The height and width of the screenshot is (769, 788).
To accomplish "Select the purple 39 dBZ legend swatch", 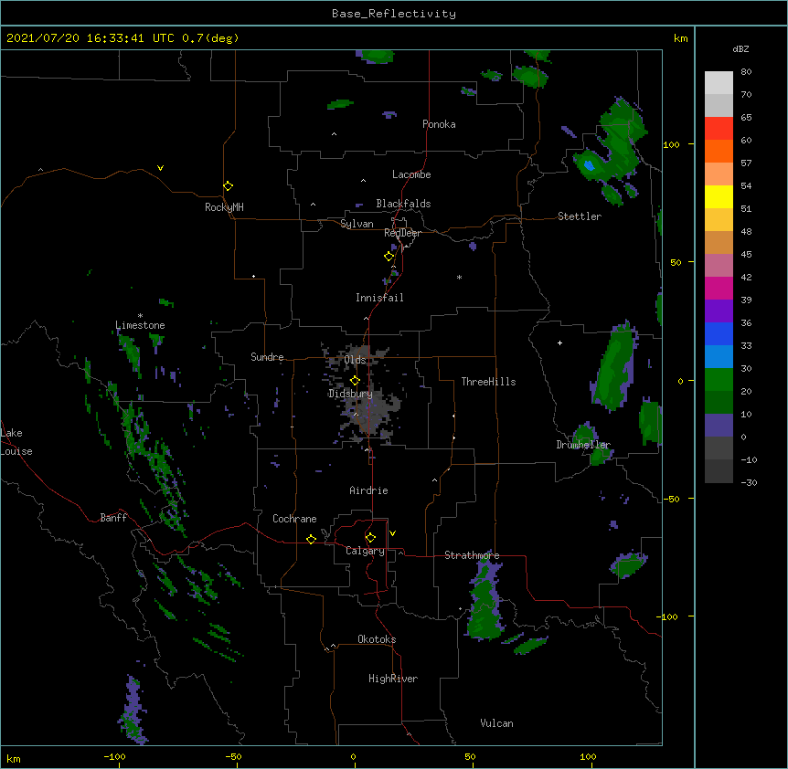I will pos(719,311).
